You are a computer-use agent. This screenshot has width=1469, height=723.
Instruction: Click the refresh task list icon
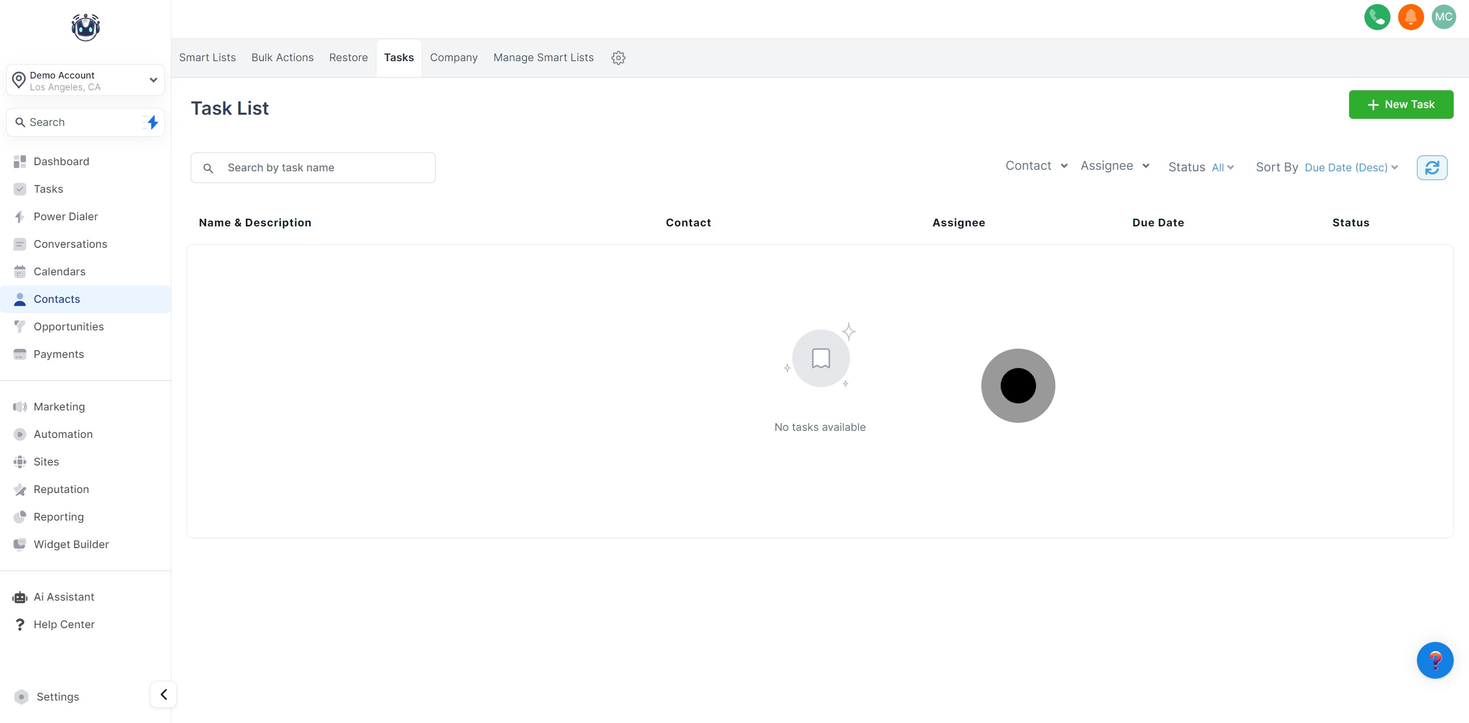pos(1431,168)
